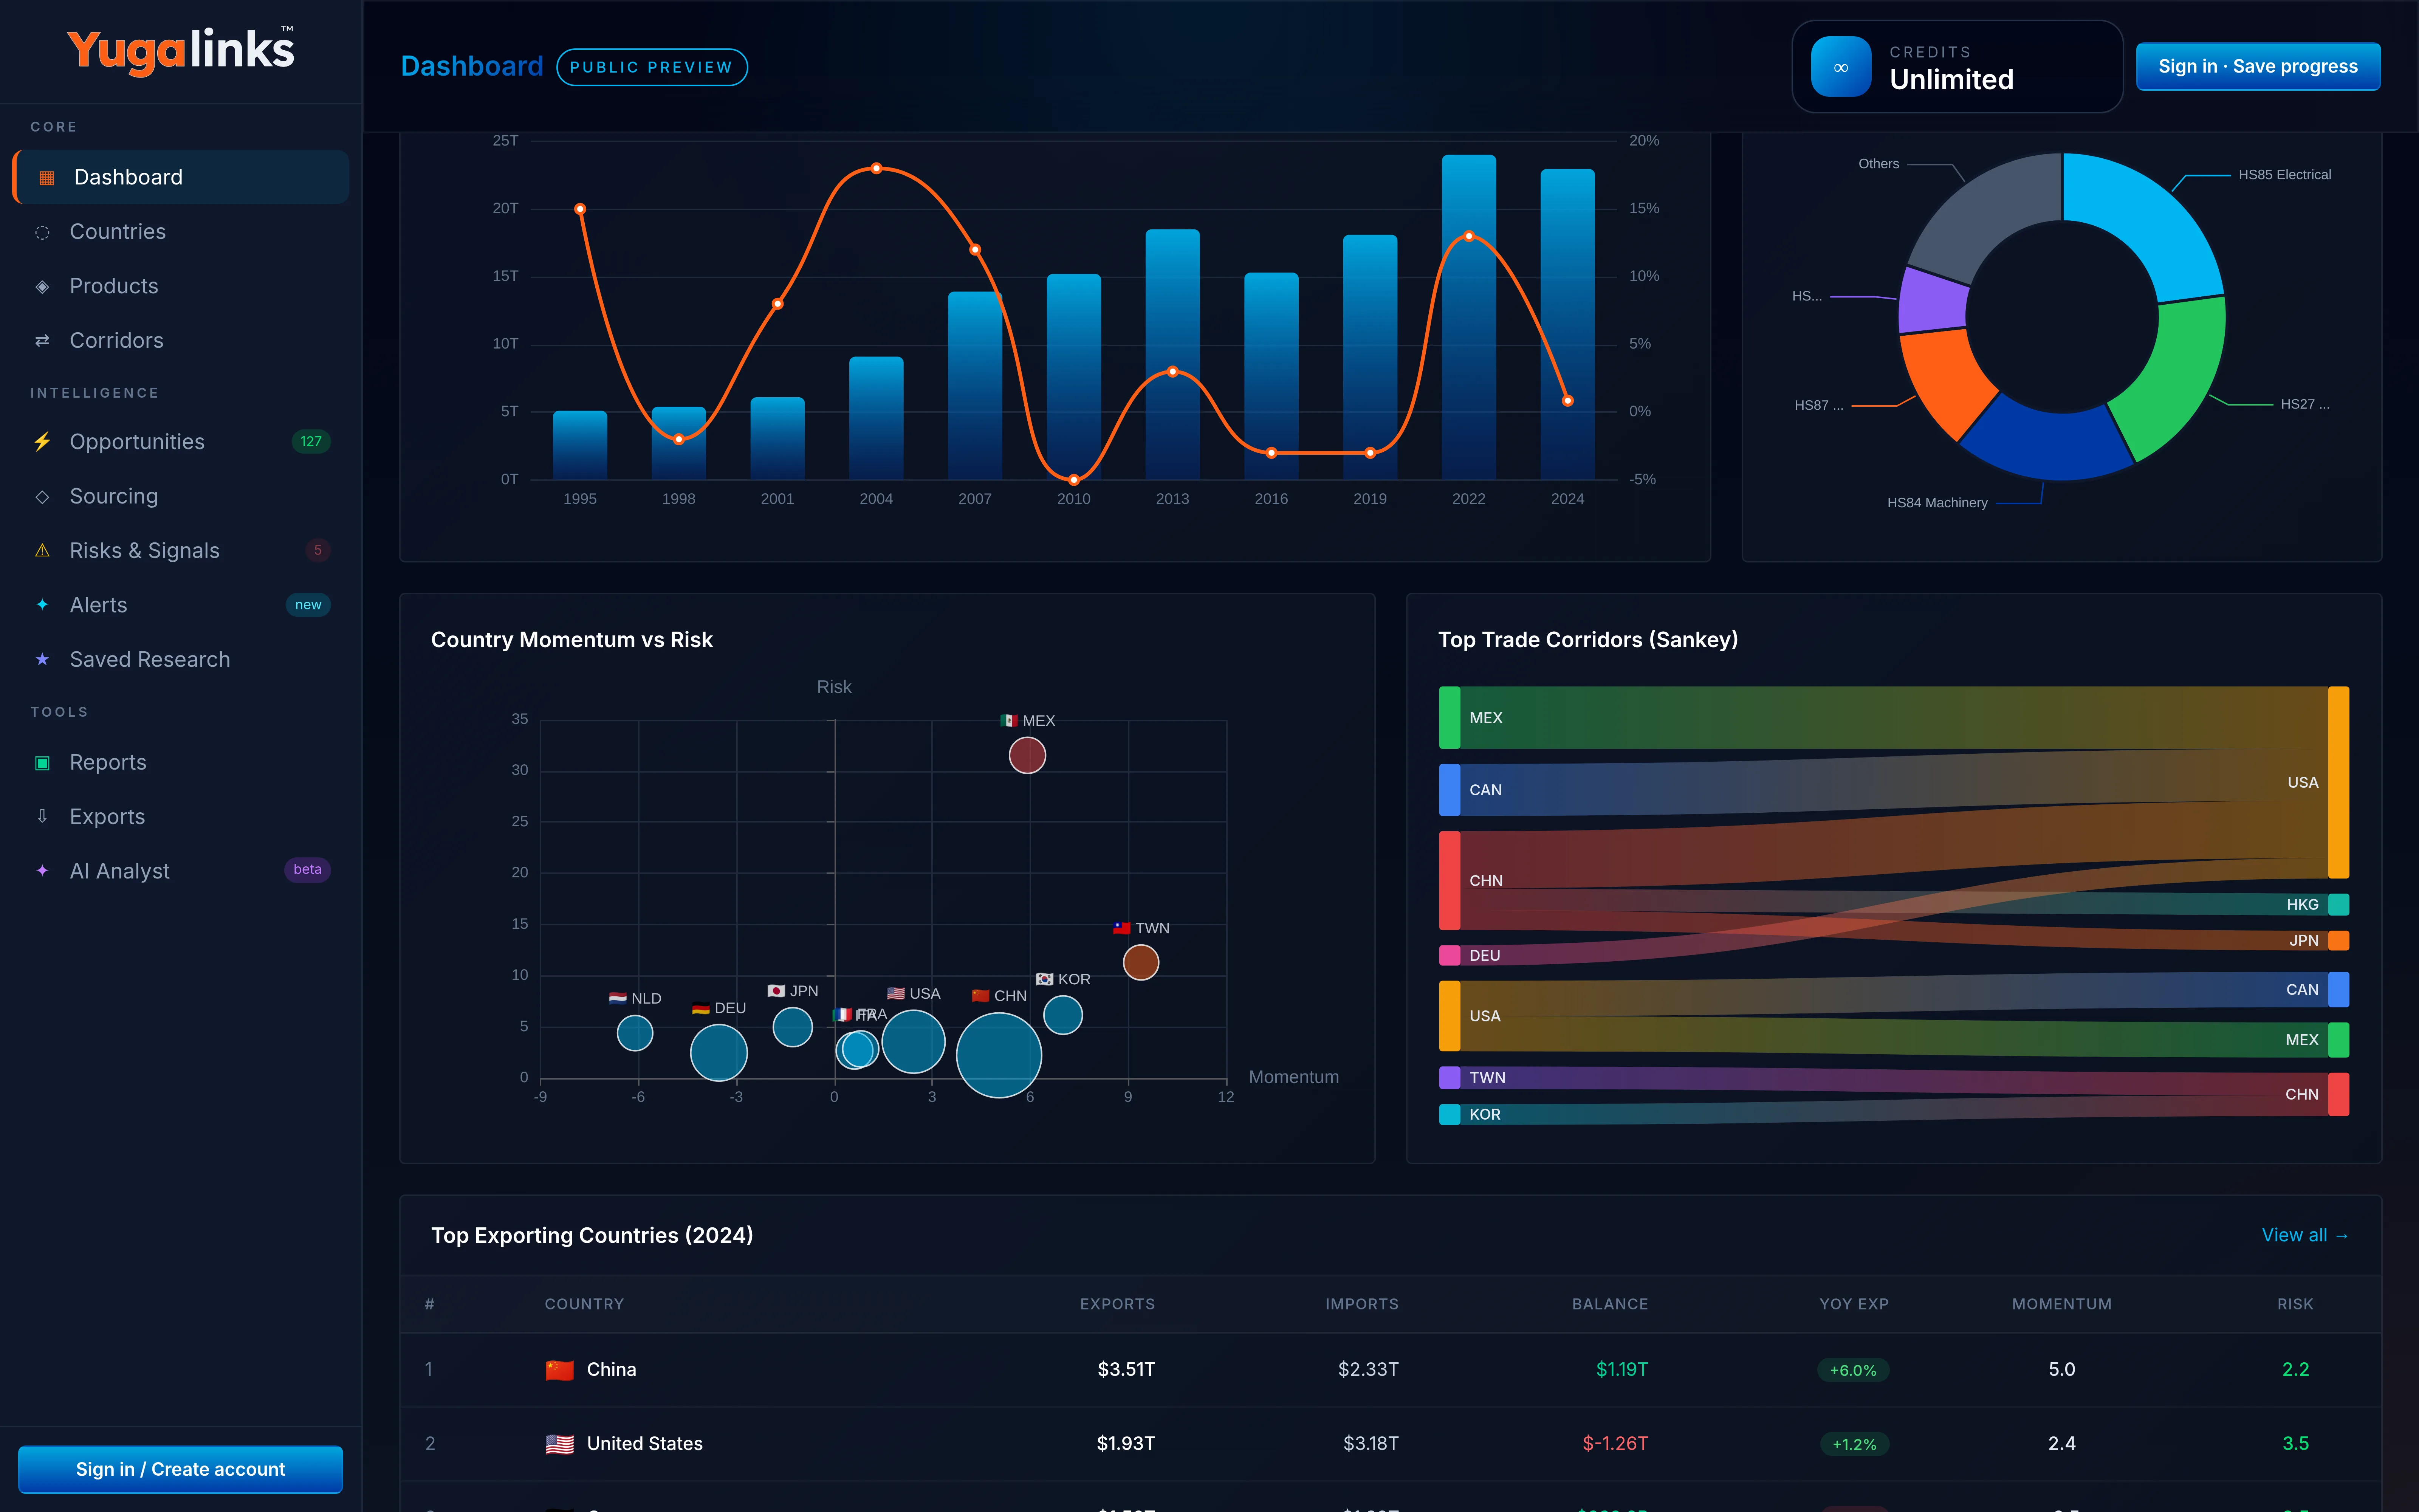Click the Opportunities lightning bolt icon
Image resolution: width=2419 pixels, height=1512 pixels.
pos(42,442)
